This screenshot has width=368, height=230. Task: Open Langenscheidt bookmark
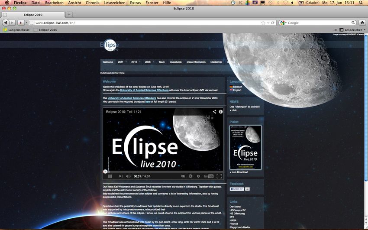(16, 30)
